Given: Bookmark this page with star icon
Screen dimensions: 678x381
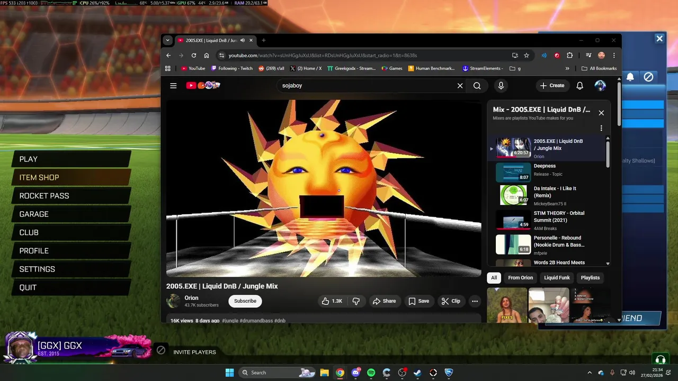Looking at the screenshot, I should 527,55.
